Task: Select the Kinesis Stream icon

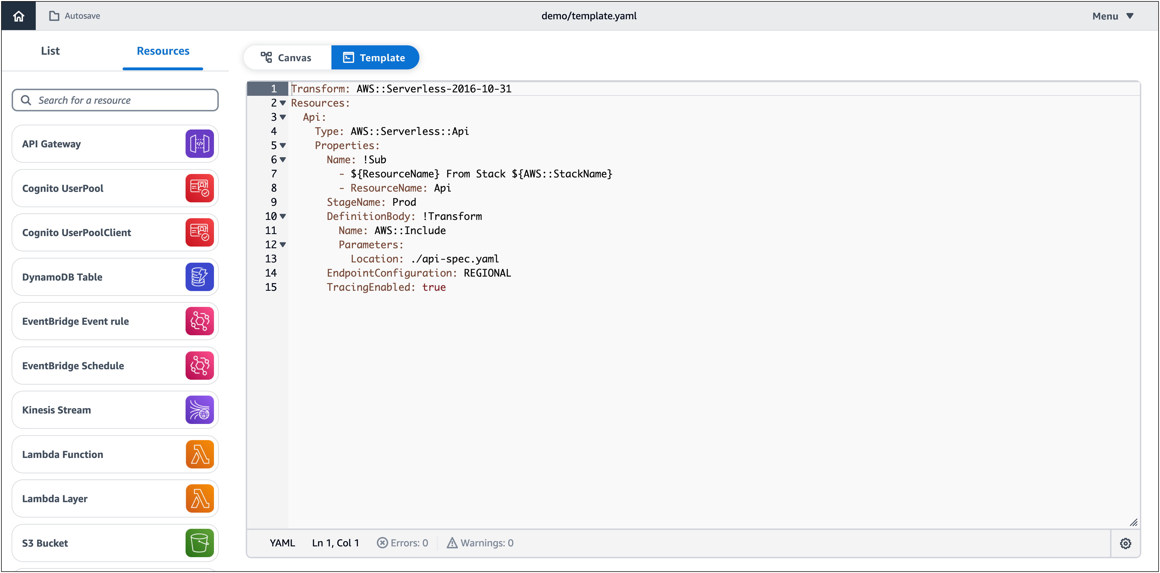Action: pyautogui.click(x=199, y=410)
